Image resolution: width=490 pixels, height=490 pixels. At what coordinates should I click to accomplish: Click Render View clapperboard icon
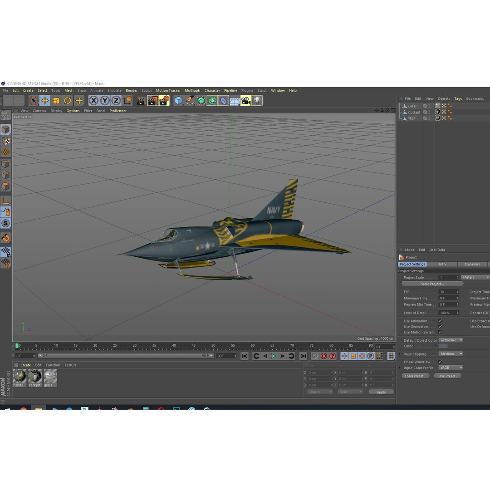[x=141, y=101]
